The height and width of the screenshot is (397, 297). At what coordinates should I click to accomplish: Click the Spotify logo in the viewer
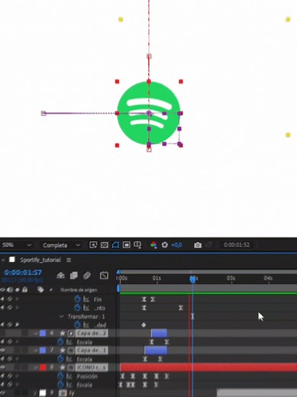pyautogui.click(x=149, y=113)
